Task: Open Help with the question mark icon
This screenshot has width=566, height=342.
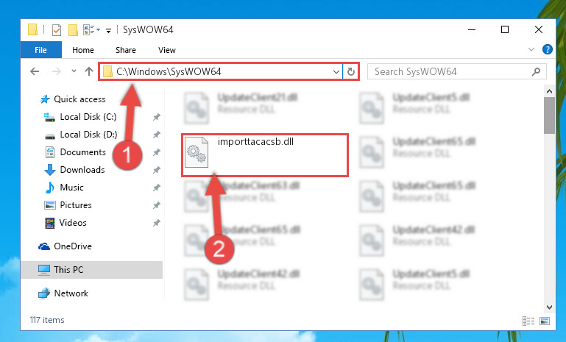Action: coord(547,49)
